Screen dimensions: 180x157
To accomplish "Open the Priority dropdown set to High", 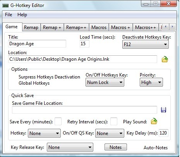I will tap(151, 82).
